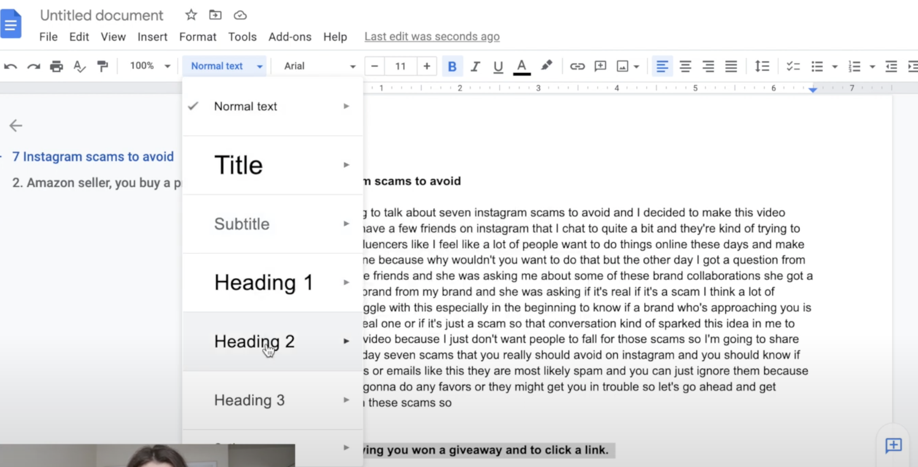
Task: Open the Google Docs home icon
Action: pos(11,24)
